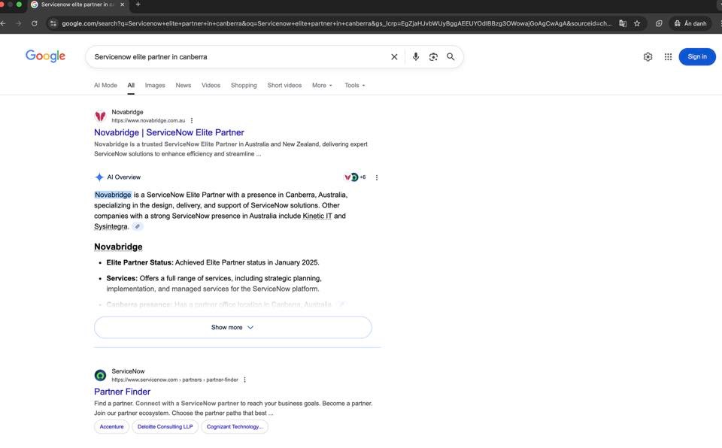Viewport: 722px width, 448px height.
Task: Open AI Overview options menu dots
Action: [x=377, y=177]
